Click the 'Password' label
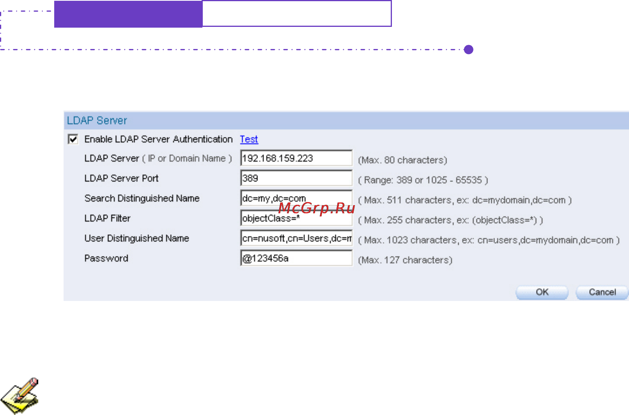The width and height of the screenshot is (629, 415). (x=106, y=258)
